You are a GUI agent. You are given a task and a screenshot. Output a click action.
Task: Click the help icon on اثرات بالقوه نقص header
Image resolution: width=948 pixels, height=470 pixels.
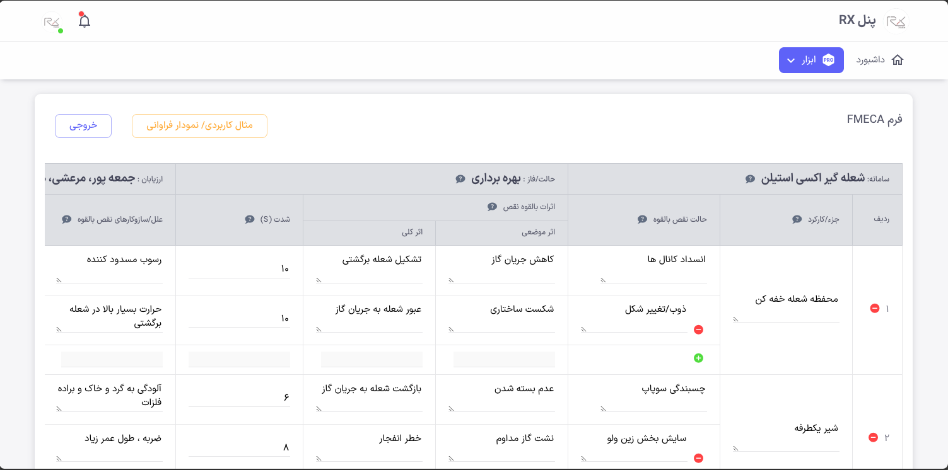pos(492,207)
